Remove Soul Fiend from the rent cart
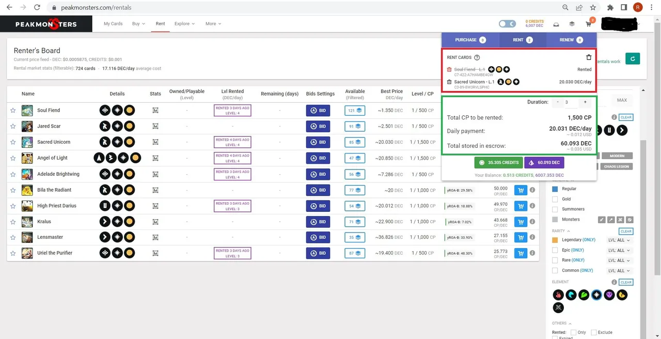This screenshot has width=661, height=339. pos(449,69)
